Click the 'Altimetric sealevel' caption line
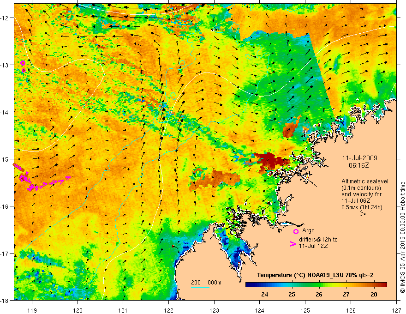The height and width of the screenshot is (314, 406). pyautogui.click(x=365, y=181)
